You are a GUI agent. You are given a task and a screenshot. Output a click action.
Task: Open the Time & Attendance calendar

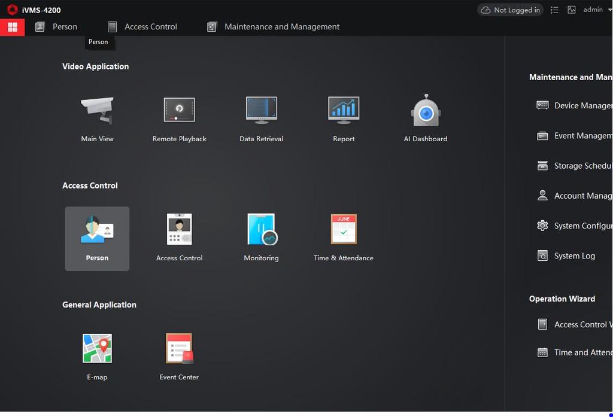click(343, 229)
